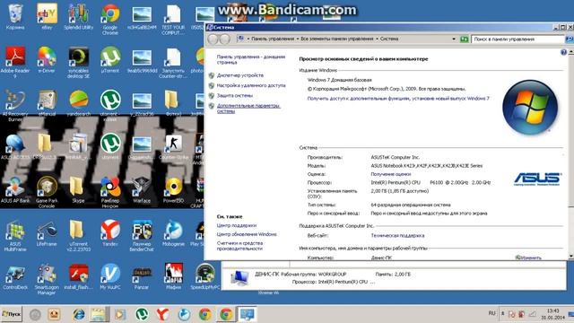Go back in the Система window

click(x=213, y=39)
